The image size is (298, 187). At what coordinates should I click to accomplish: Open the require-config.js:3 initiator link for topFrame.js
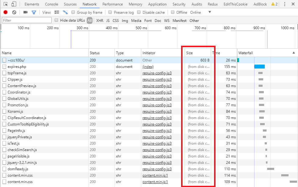[157, 73]
